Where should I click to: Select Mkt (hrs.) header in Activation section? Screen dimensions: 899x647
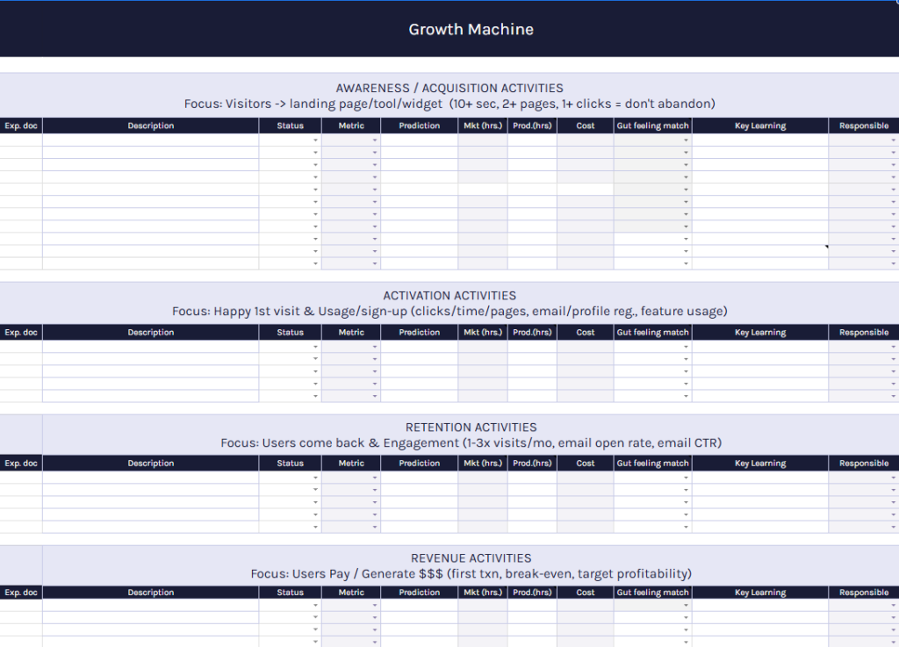482,333
